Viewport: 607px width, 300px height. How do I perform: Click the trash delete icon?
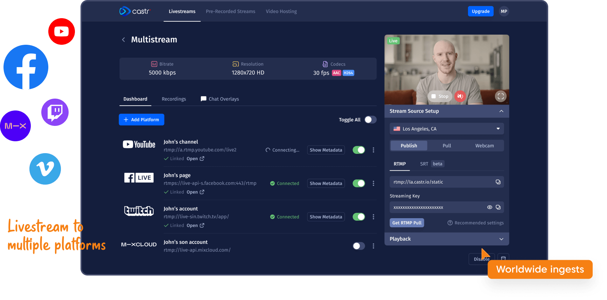tap(503, 258)
